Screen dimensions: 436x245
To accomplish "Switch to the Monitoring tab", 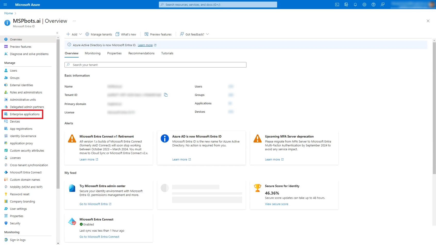I will pos(93,53).
